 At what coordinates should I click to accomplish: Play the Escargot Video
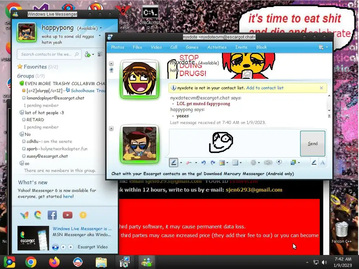pyautogui.click(x=55, y=247)
